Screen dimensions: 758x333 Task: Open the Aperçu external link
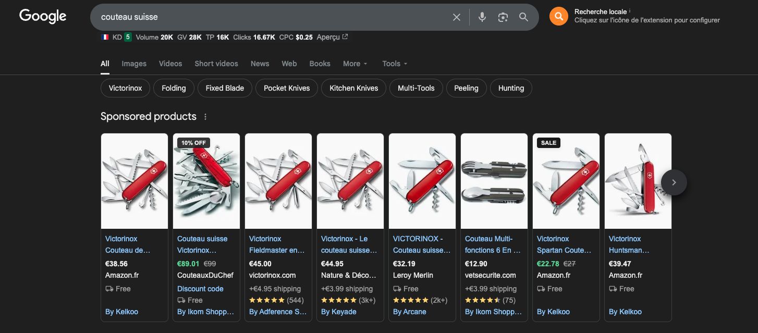point(332,37)
